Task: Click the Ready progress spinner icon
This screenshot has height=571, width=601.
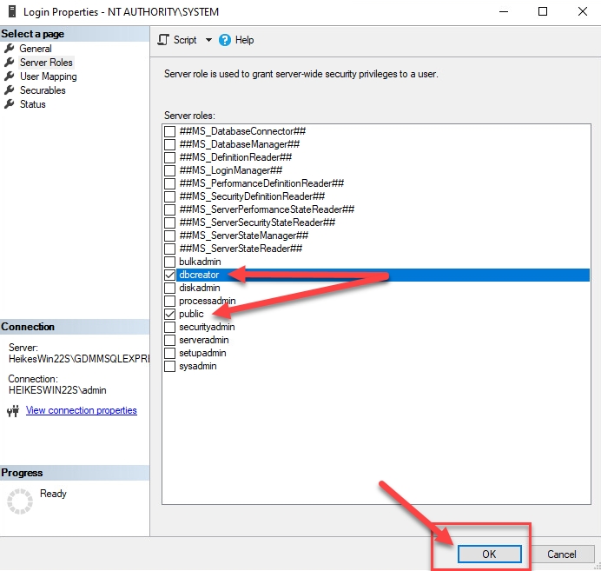Action: click(20, 501)
